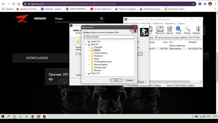
Task: Select the Games folder
Action: pyautogui.click(x=97, y=50)
